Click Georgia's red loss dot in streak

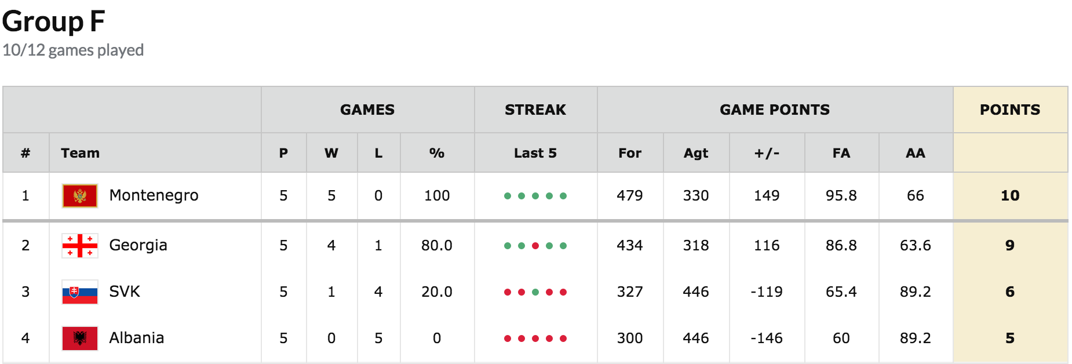pos(535,246)
